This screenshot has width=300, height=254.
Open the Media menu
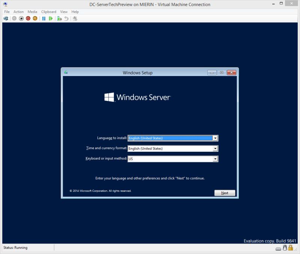coord(32,12)
